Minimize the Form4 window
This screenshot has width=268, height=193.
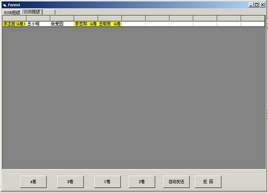pos(251,5)
